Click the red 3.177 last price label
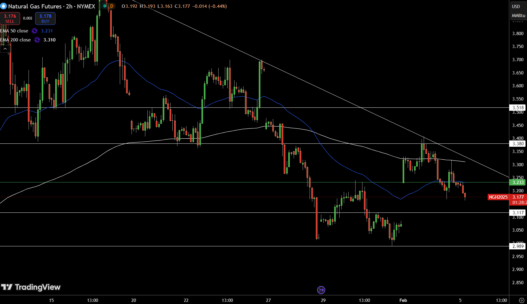The image size is (527, 304). click(518, 197)
